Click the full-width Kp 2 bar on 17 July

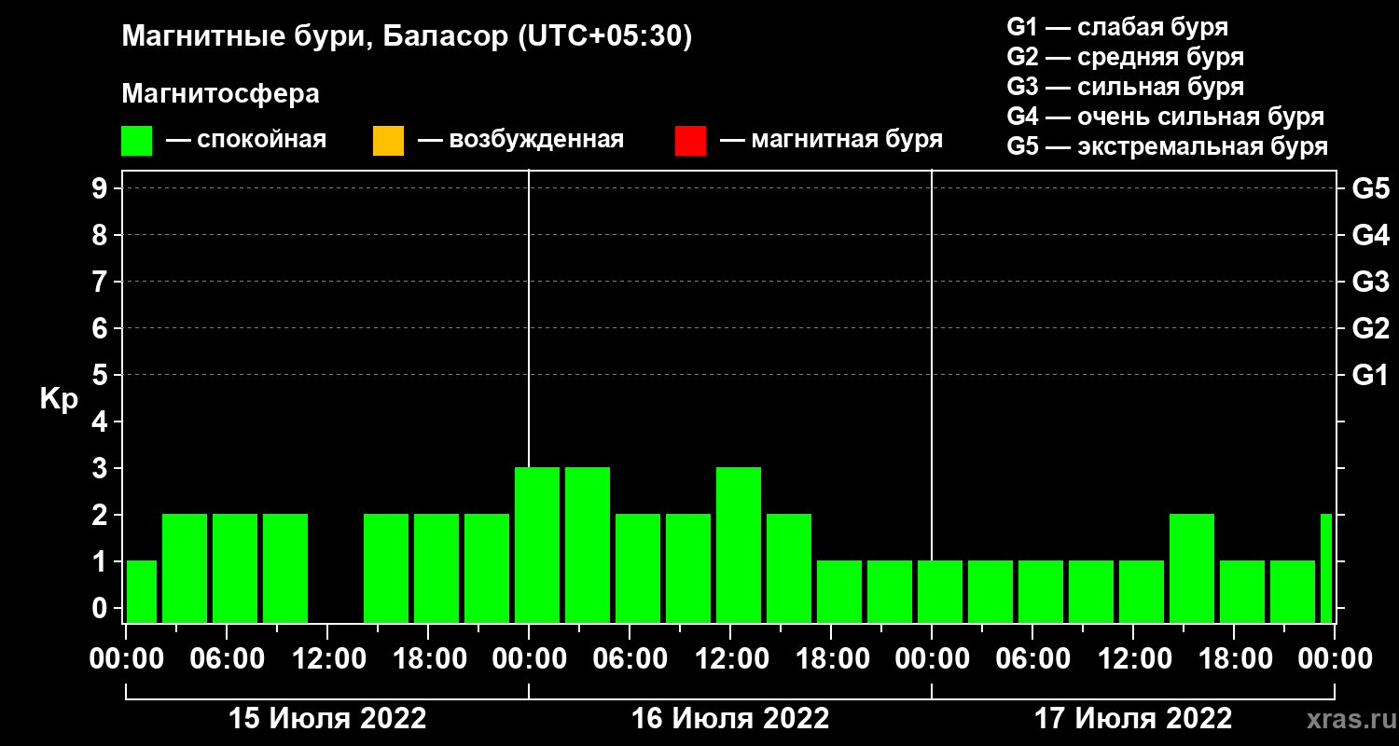click(x=1192, y=569)
